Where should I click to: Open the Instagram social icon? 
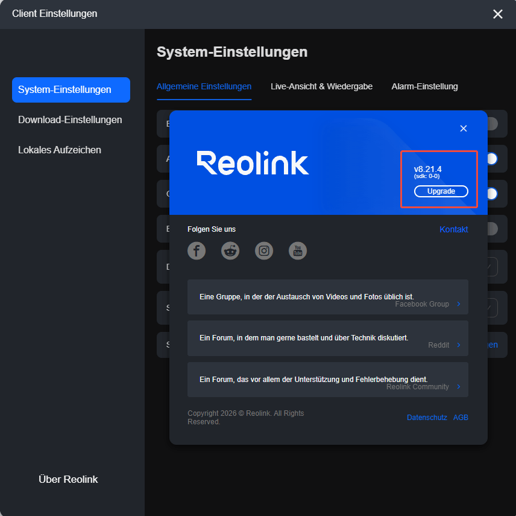tap(264, 250)
